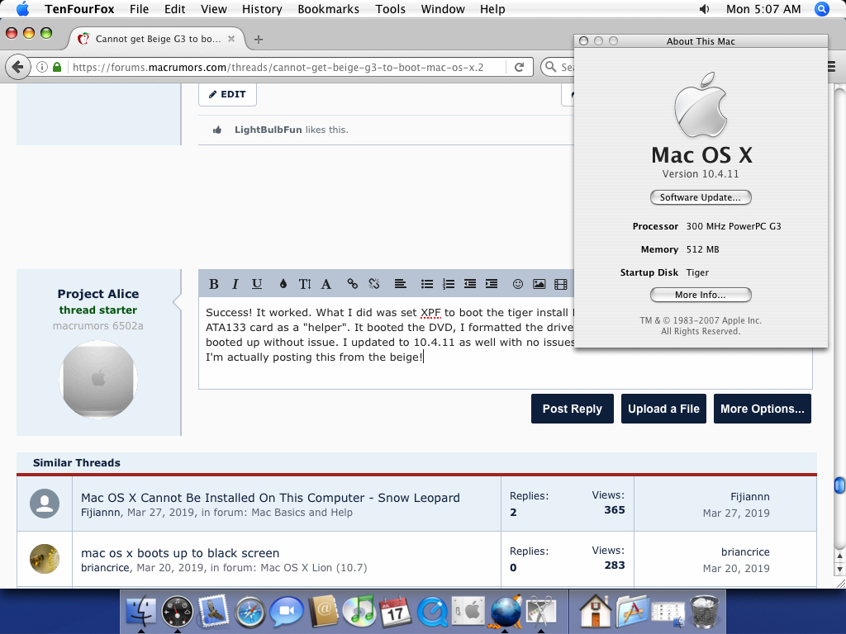Open the Grab scissors app in Dock
Screen dimensions: 846x634
541,612
